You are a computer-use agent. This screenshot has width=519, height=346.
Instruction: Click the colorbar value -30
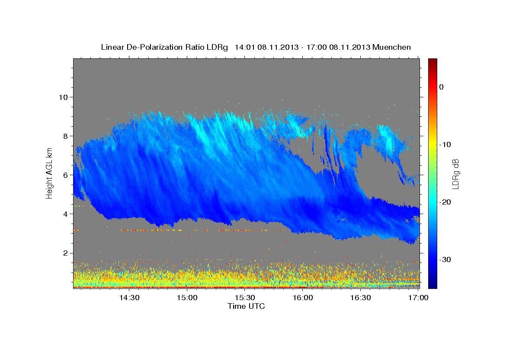point(445,259)
